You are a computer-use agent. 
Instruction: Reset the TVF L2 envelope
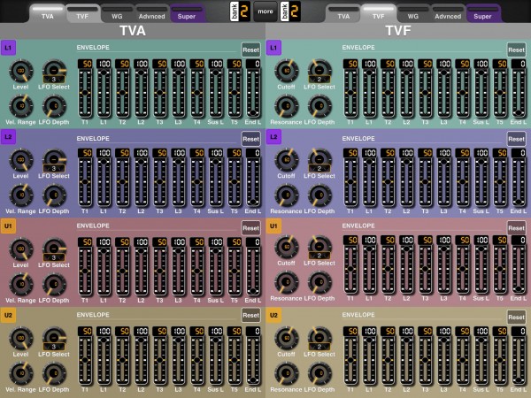coord(517,139)
